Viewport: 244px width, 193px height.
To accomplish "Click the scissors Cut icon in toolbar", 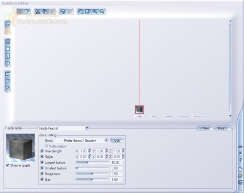I will point(38,12).
